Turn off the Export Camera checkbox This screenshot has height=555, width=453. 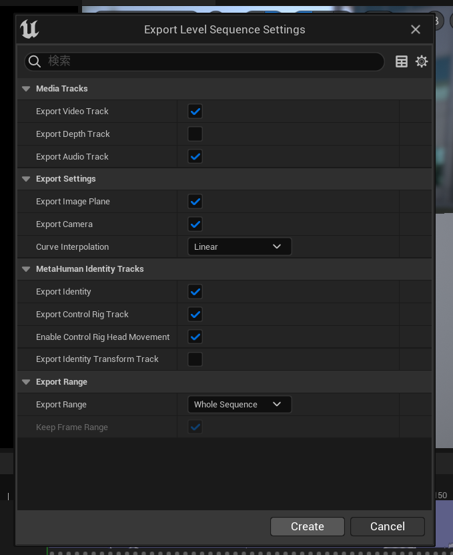pyautogui.click(x=195, y=224)
